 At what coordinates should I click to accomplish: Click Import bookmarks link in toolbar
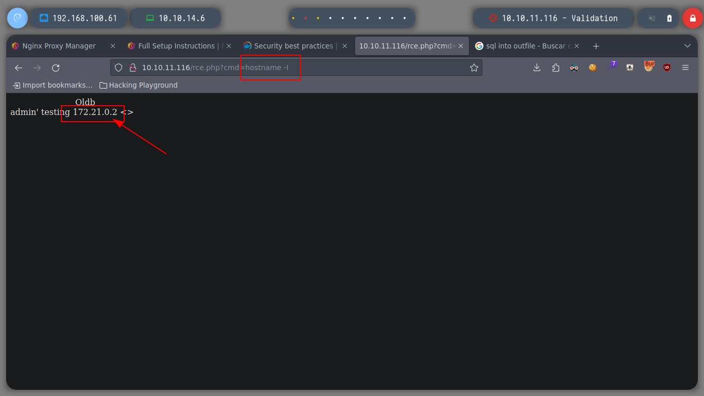pyautogui.click(x=53, y=85)
